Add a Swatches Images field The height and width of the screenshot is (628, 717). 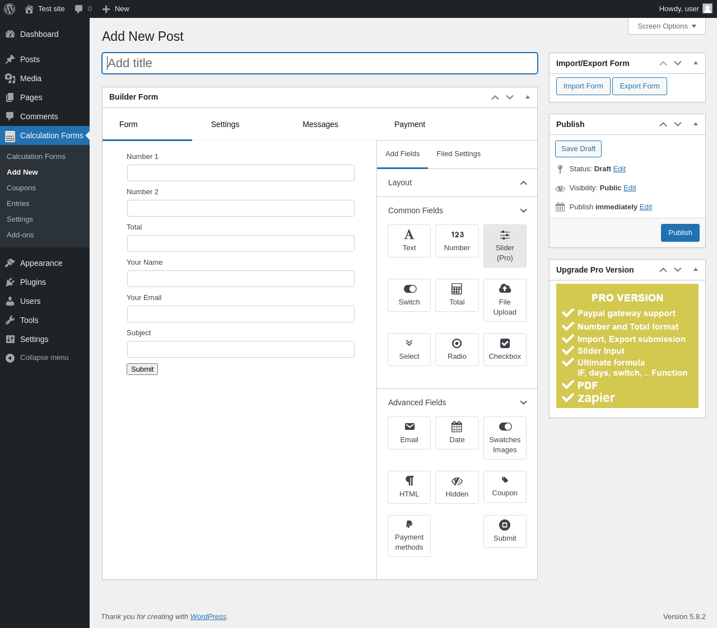(x=505, y=438)
